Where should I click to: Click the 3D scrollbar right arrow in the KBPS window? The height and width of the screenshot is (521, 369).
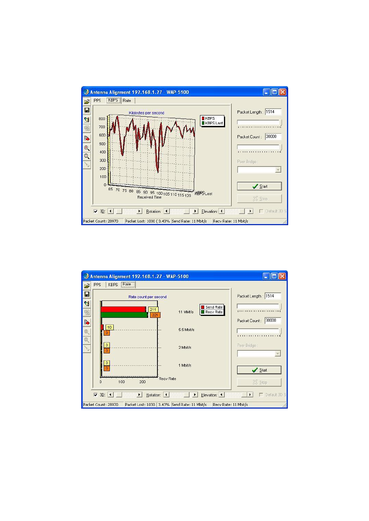tap(139, 211)
